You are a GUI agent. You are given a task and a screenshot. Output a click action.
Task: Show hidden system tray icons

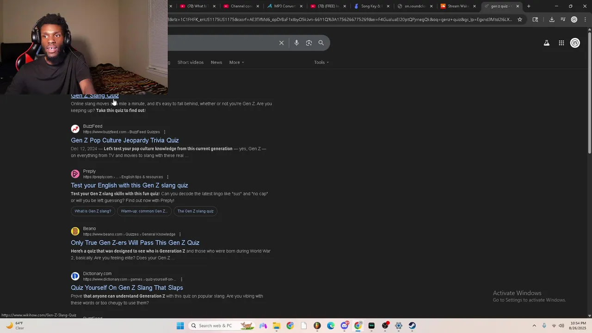[x=534, y=326]
